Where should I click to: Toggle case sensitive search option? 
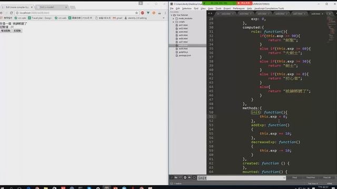(176, 177)
